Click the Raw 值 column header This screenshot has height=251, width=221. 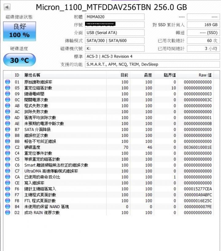point(196,75)
